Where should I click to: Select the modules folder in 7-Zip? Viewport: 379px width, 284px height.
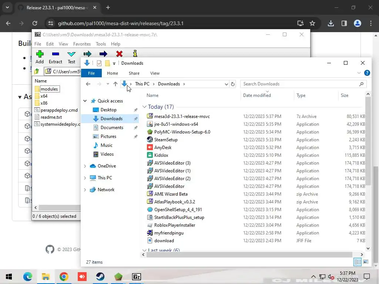pyautogui.click(x=49, y=89)
